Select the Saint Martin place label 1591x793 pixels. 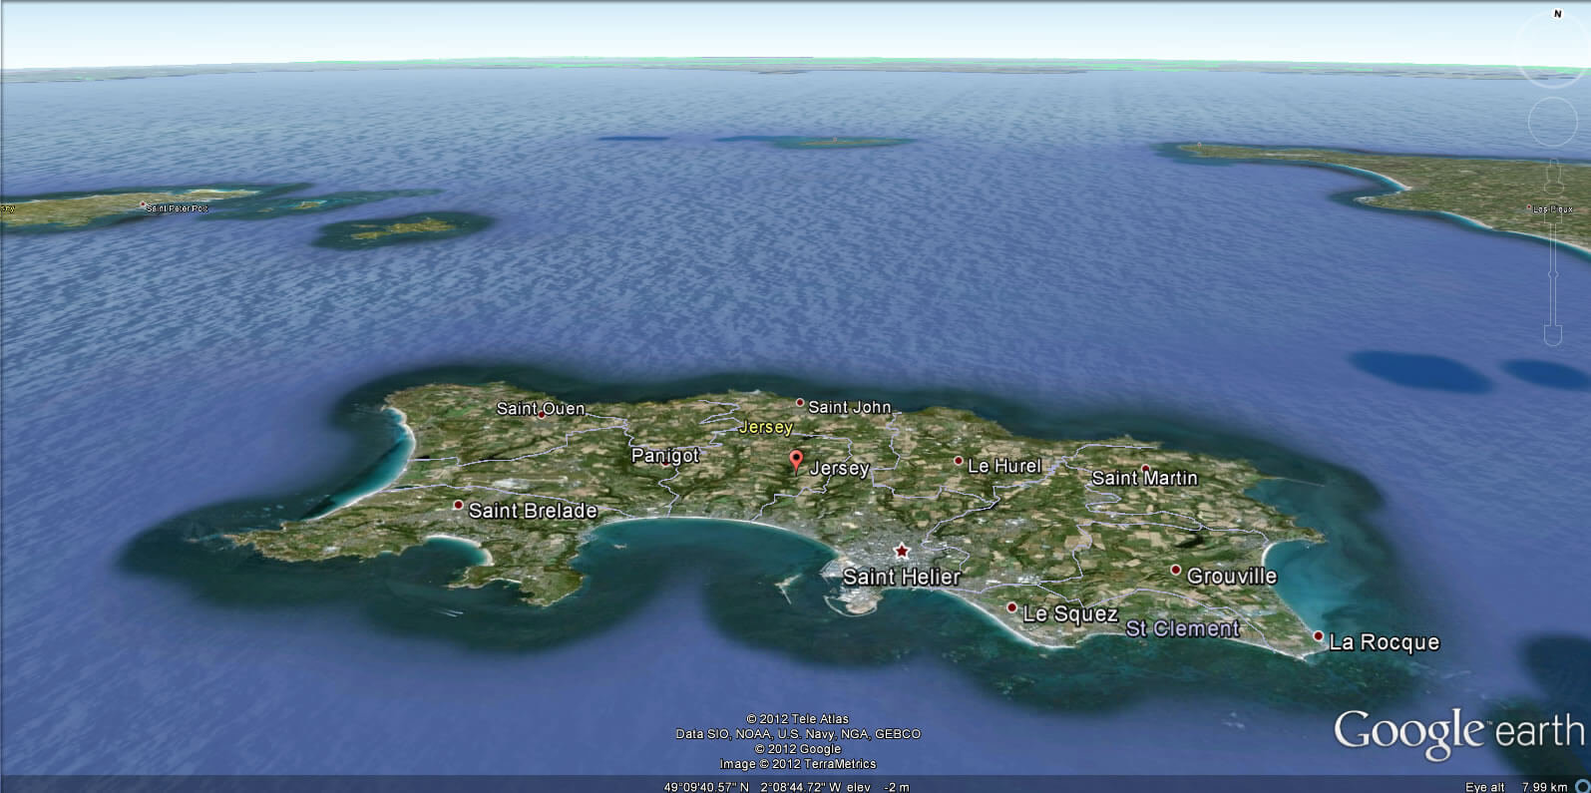pyautogui.click(x=1144, y=479)
